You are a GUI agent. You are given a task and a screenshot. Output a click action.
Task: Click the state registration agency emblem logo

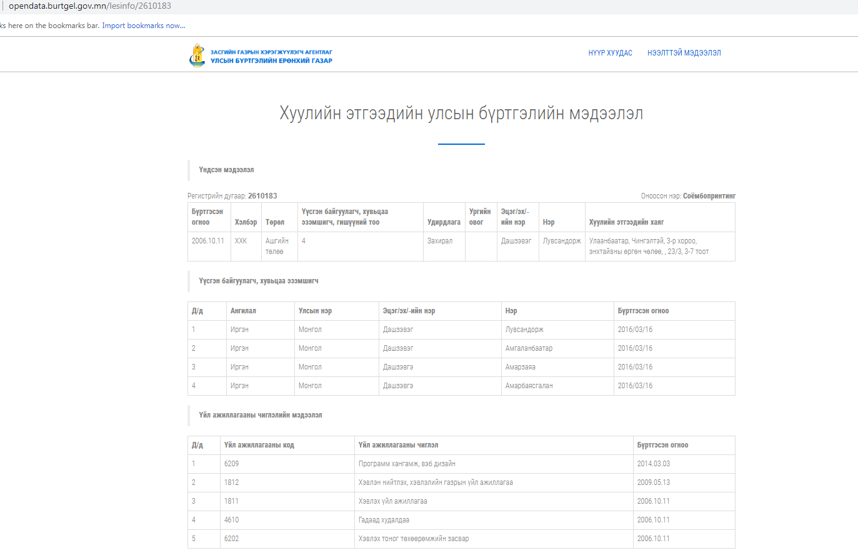coord(197,56)
